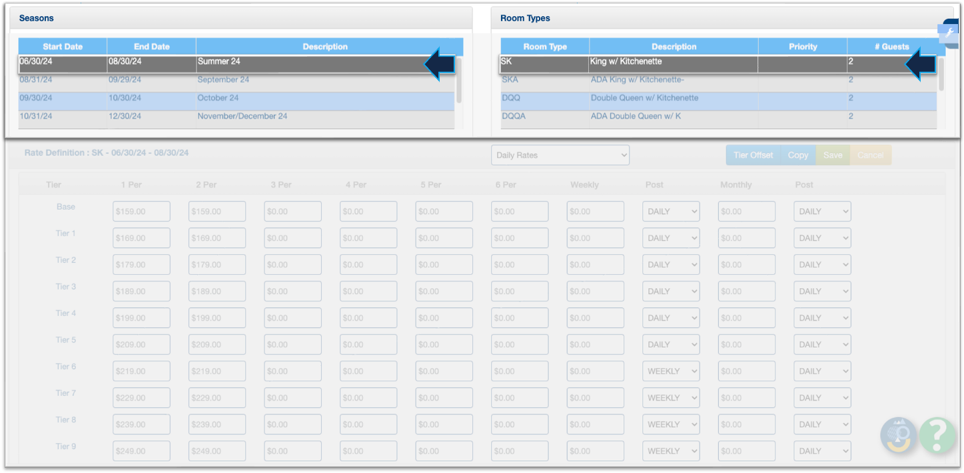Cancel the rate definition changes
The image size is (964, 473).
(x=870, y=155)
